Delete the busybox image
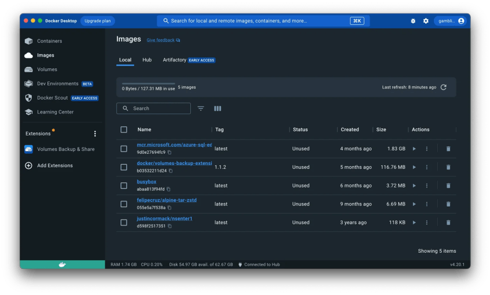The height and width of the screenshot is (295, 490). [448, 186]
